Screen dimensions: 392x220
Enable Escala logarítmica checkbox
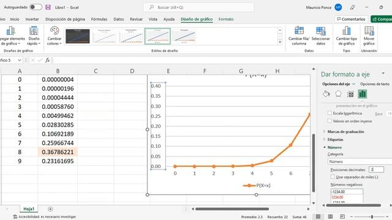click(x=330, y=113)
